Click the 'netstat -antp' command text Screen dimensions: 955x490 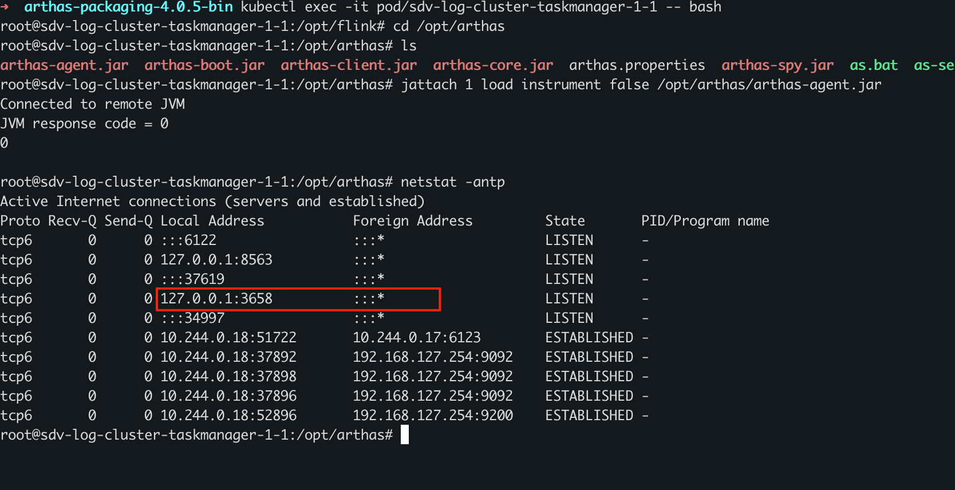point(452,182)
